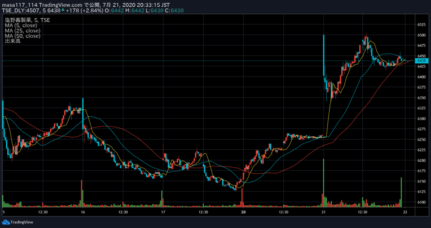This screenshot has height=228, width=431.
Task: Select the MA (50, close) legend entry
Action: (22, 36)
